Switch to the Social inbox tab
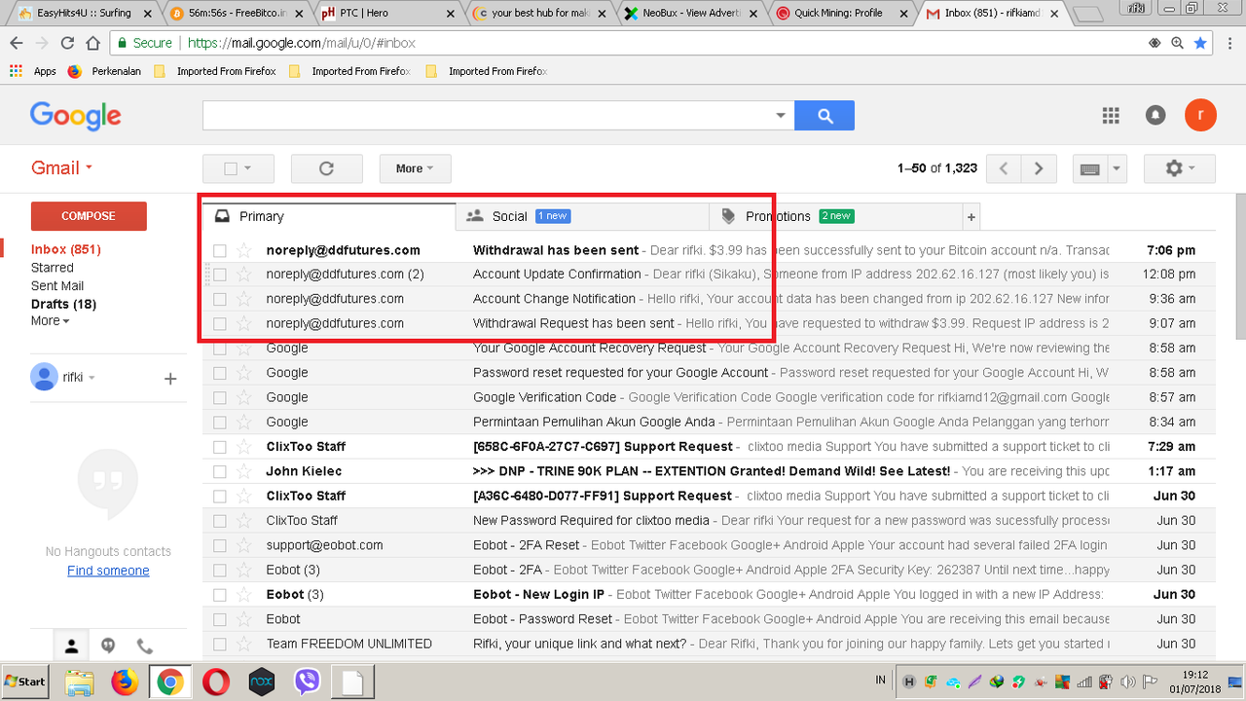 pos(582,216)
